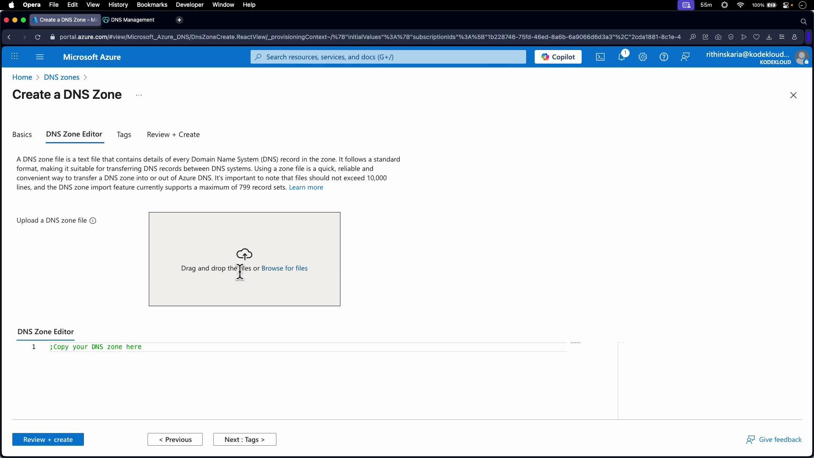The image size is (814, 458).
Task: Select the Create a DNS Zone browser tab
Action: coord(65,20)
